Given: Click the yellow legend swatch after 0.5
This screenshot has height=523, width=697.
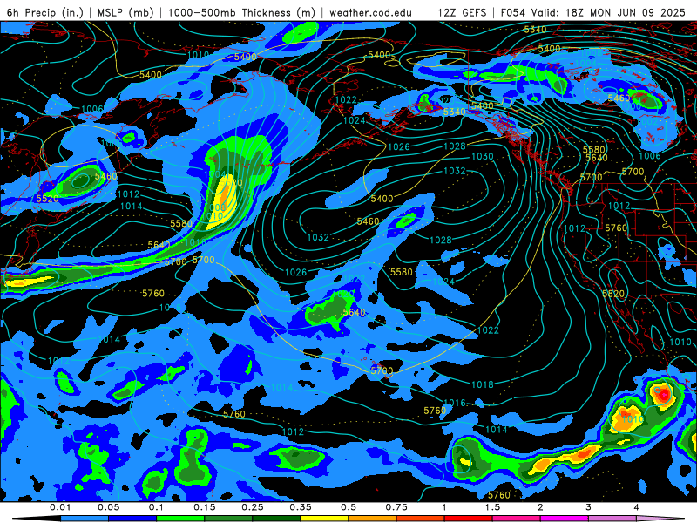Looking at the screenshot, I should tap(324, 519).
